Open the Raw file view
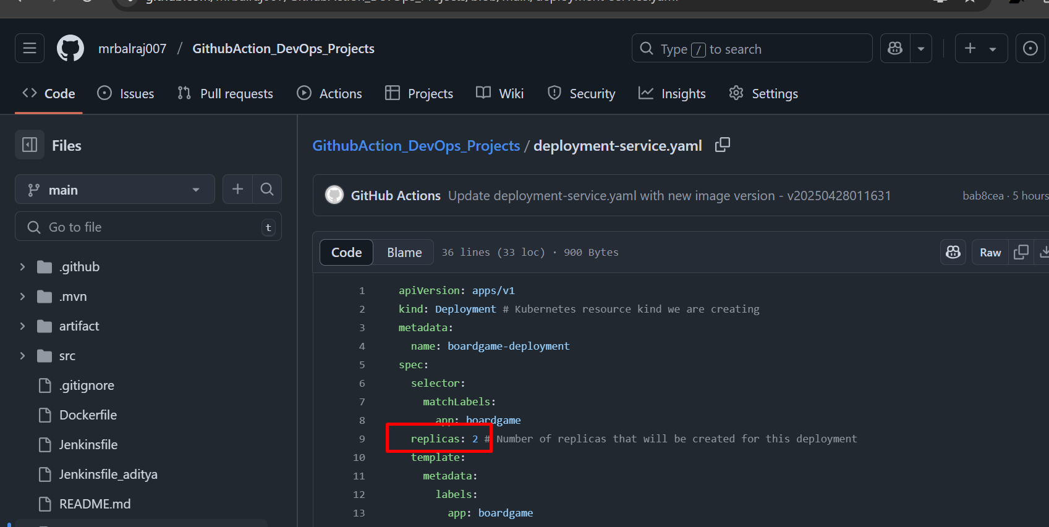The height and width of the screenshot is (527, 1049). (x=990, y=252)
